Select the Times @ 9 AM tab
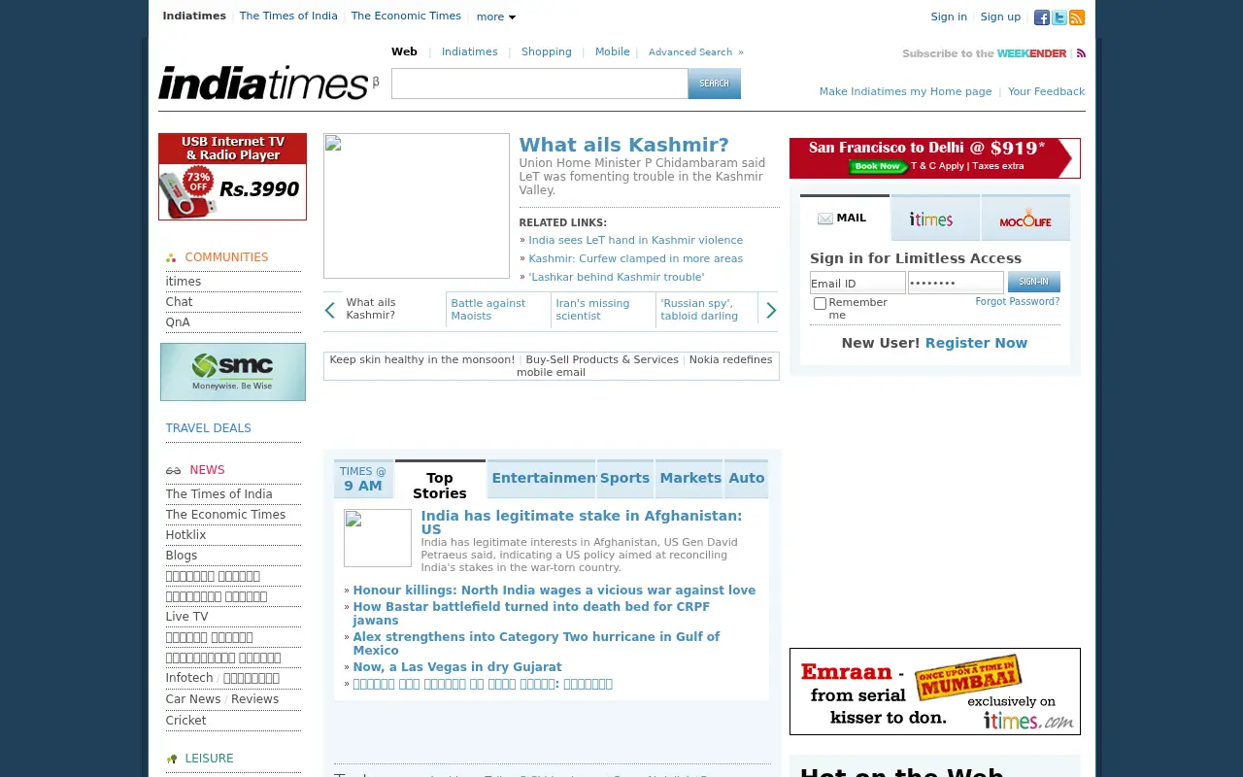The width and height of the screenshot is (1243, 777). click(x=363, y=479)
